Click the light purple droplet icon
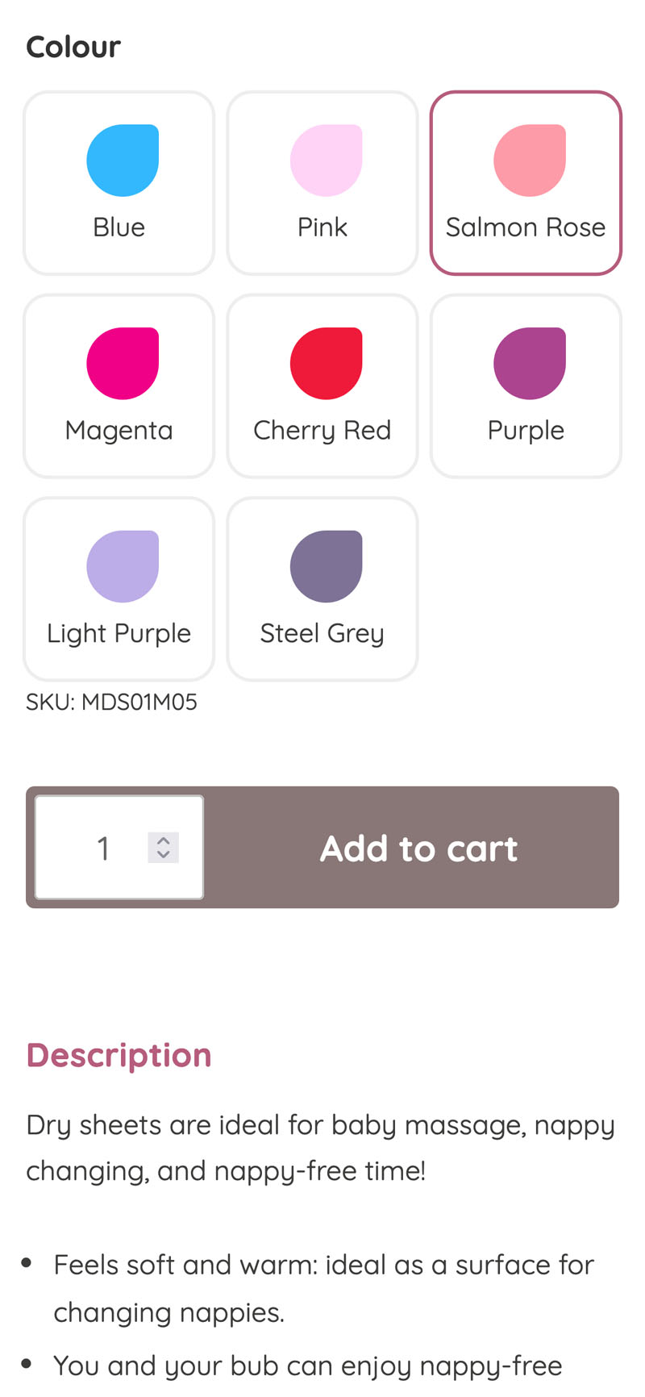This screenshot has width=645, height=1397. (123, 567)
